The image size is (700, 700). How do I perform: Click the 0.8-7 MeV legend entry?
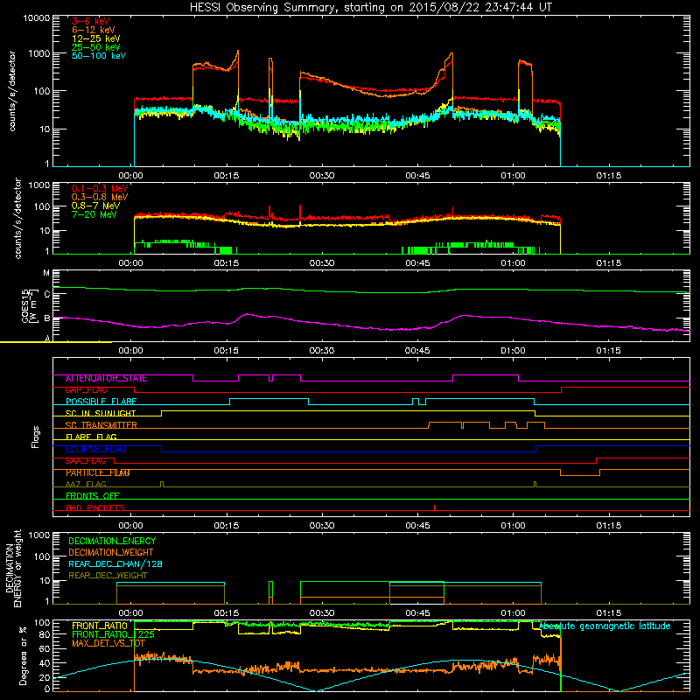[95, 206]
